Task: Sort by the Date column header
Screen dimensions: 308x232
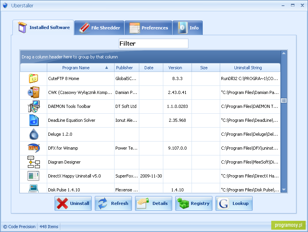Action: [151, 68]
